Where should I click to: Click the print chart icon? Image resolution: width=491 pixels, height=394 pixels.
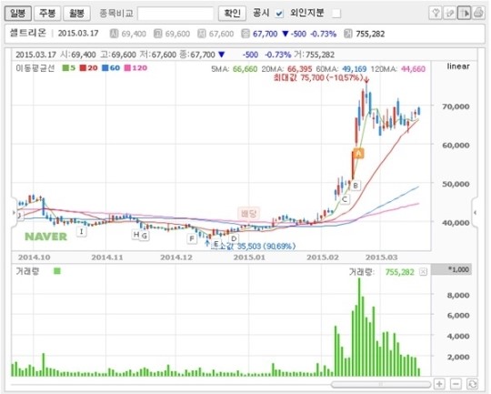click(x=478, y=13)
